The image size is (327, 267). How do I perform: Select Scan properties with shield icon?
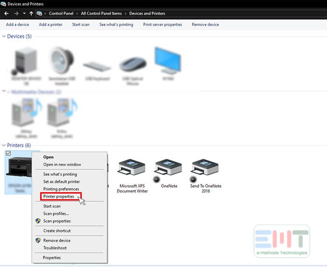57,221
